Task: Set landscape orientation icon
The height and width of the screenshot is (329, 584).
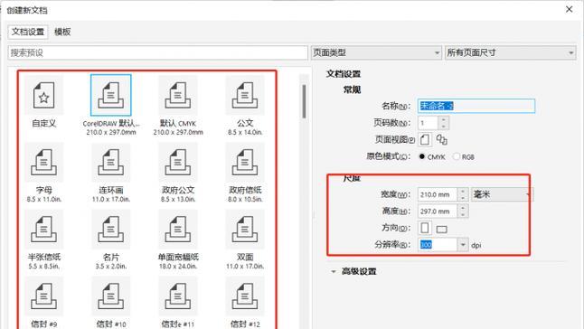Action: pyautogui.click(x=442, y=229)
